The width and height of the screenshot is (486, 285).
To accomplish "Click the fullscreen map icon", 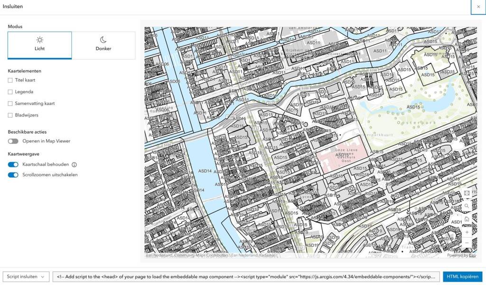I will pyautogui.click(x=467, y=193).
